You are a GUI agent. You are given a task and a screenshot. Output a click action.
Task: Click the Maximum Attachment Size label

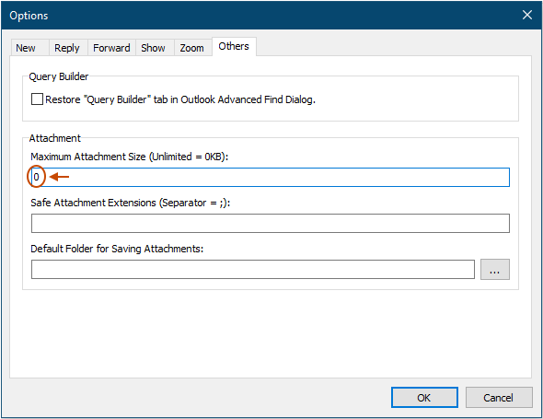click(x=130, y=157)
